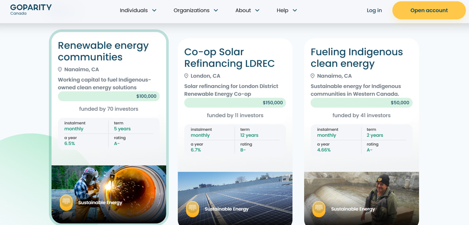
Task: Click Sustainable Energy label on fisherman photo
Action: [x=353, y=209]
